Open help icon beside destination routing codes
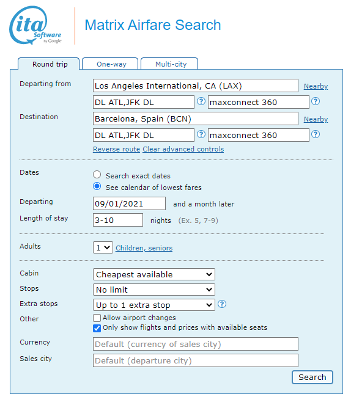 coord(201,134)
